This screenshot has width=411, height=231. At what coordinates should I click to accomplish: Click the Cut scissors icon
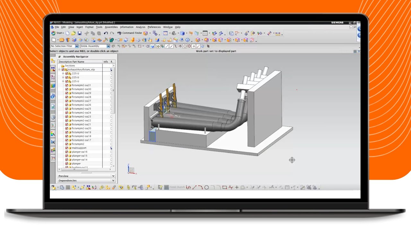[87, 33]
